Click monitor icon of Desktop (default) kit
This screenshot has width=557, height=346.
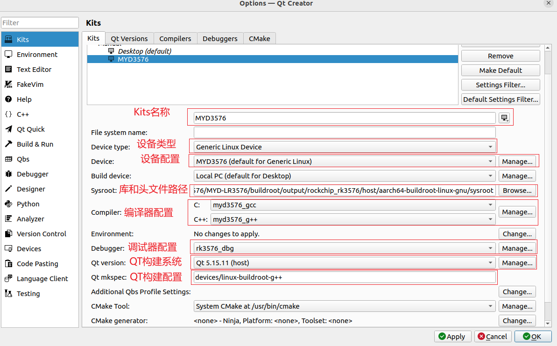coord(111,51)
